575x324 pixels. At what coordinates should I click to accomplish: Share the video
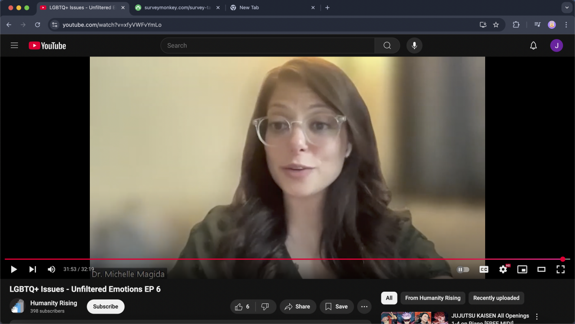tap(298, 306)
